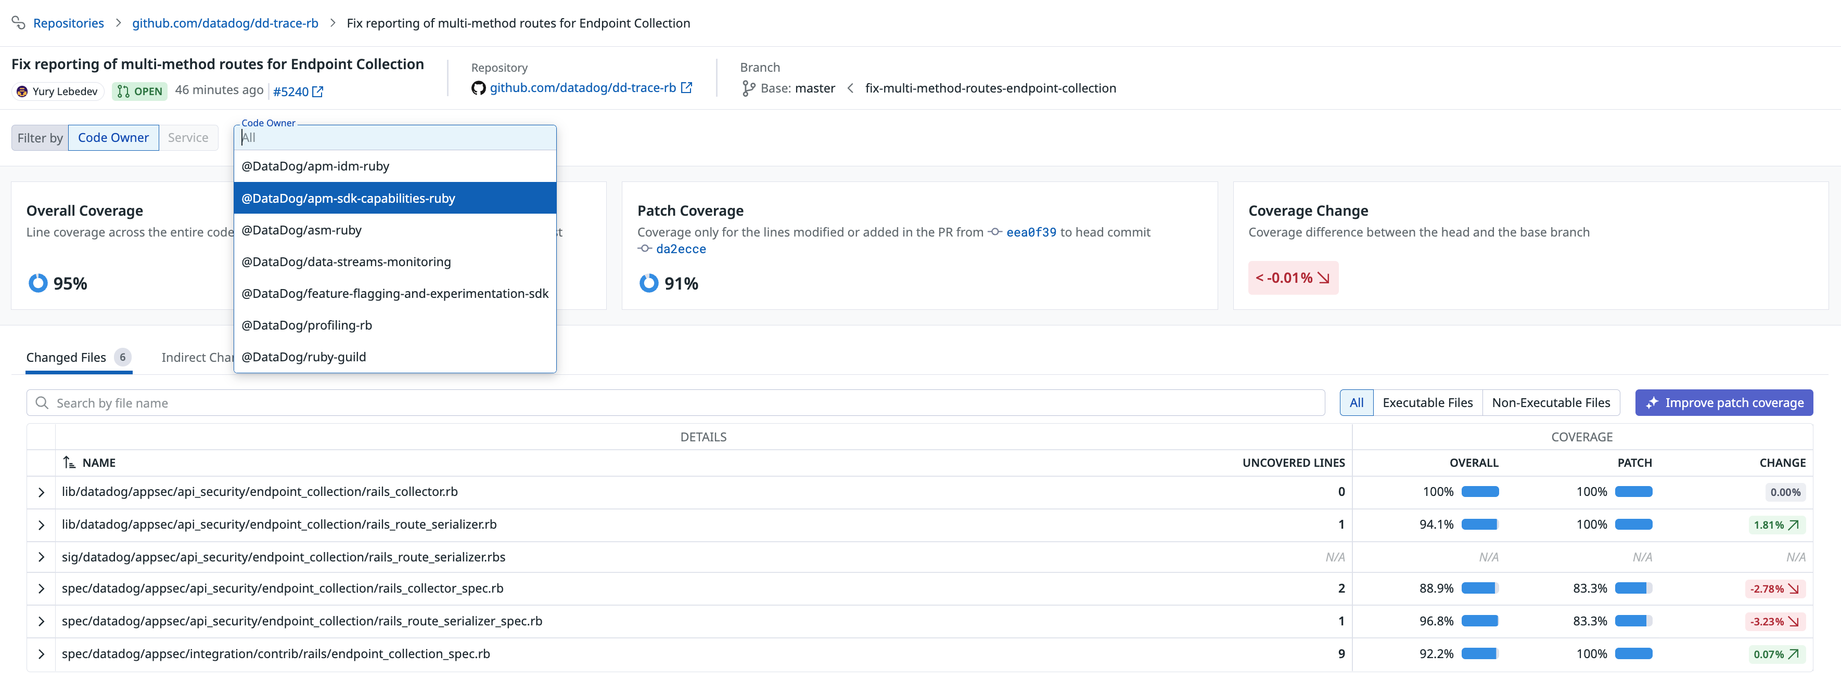Viewport: 1841px width, 681px height.
Task: Open repository external link icon
Action: [686, 88]
